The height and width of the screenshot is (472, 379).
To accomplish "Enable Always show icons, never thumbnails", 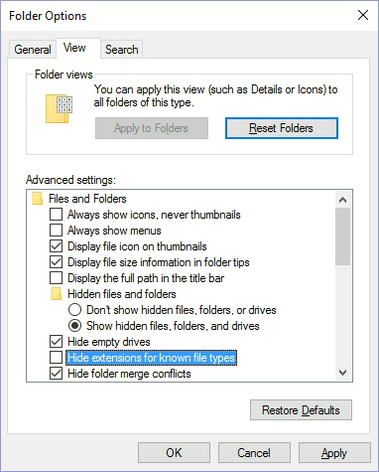I will pos(56,215).
